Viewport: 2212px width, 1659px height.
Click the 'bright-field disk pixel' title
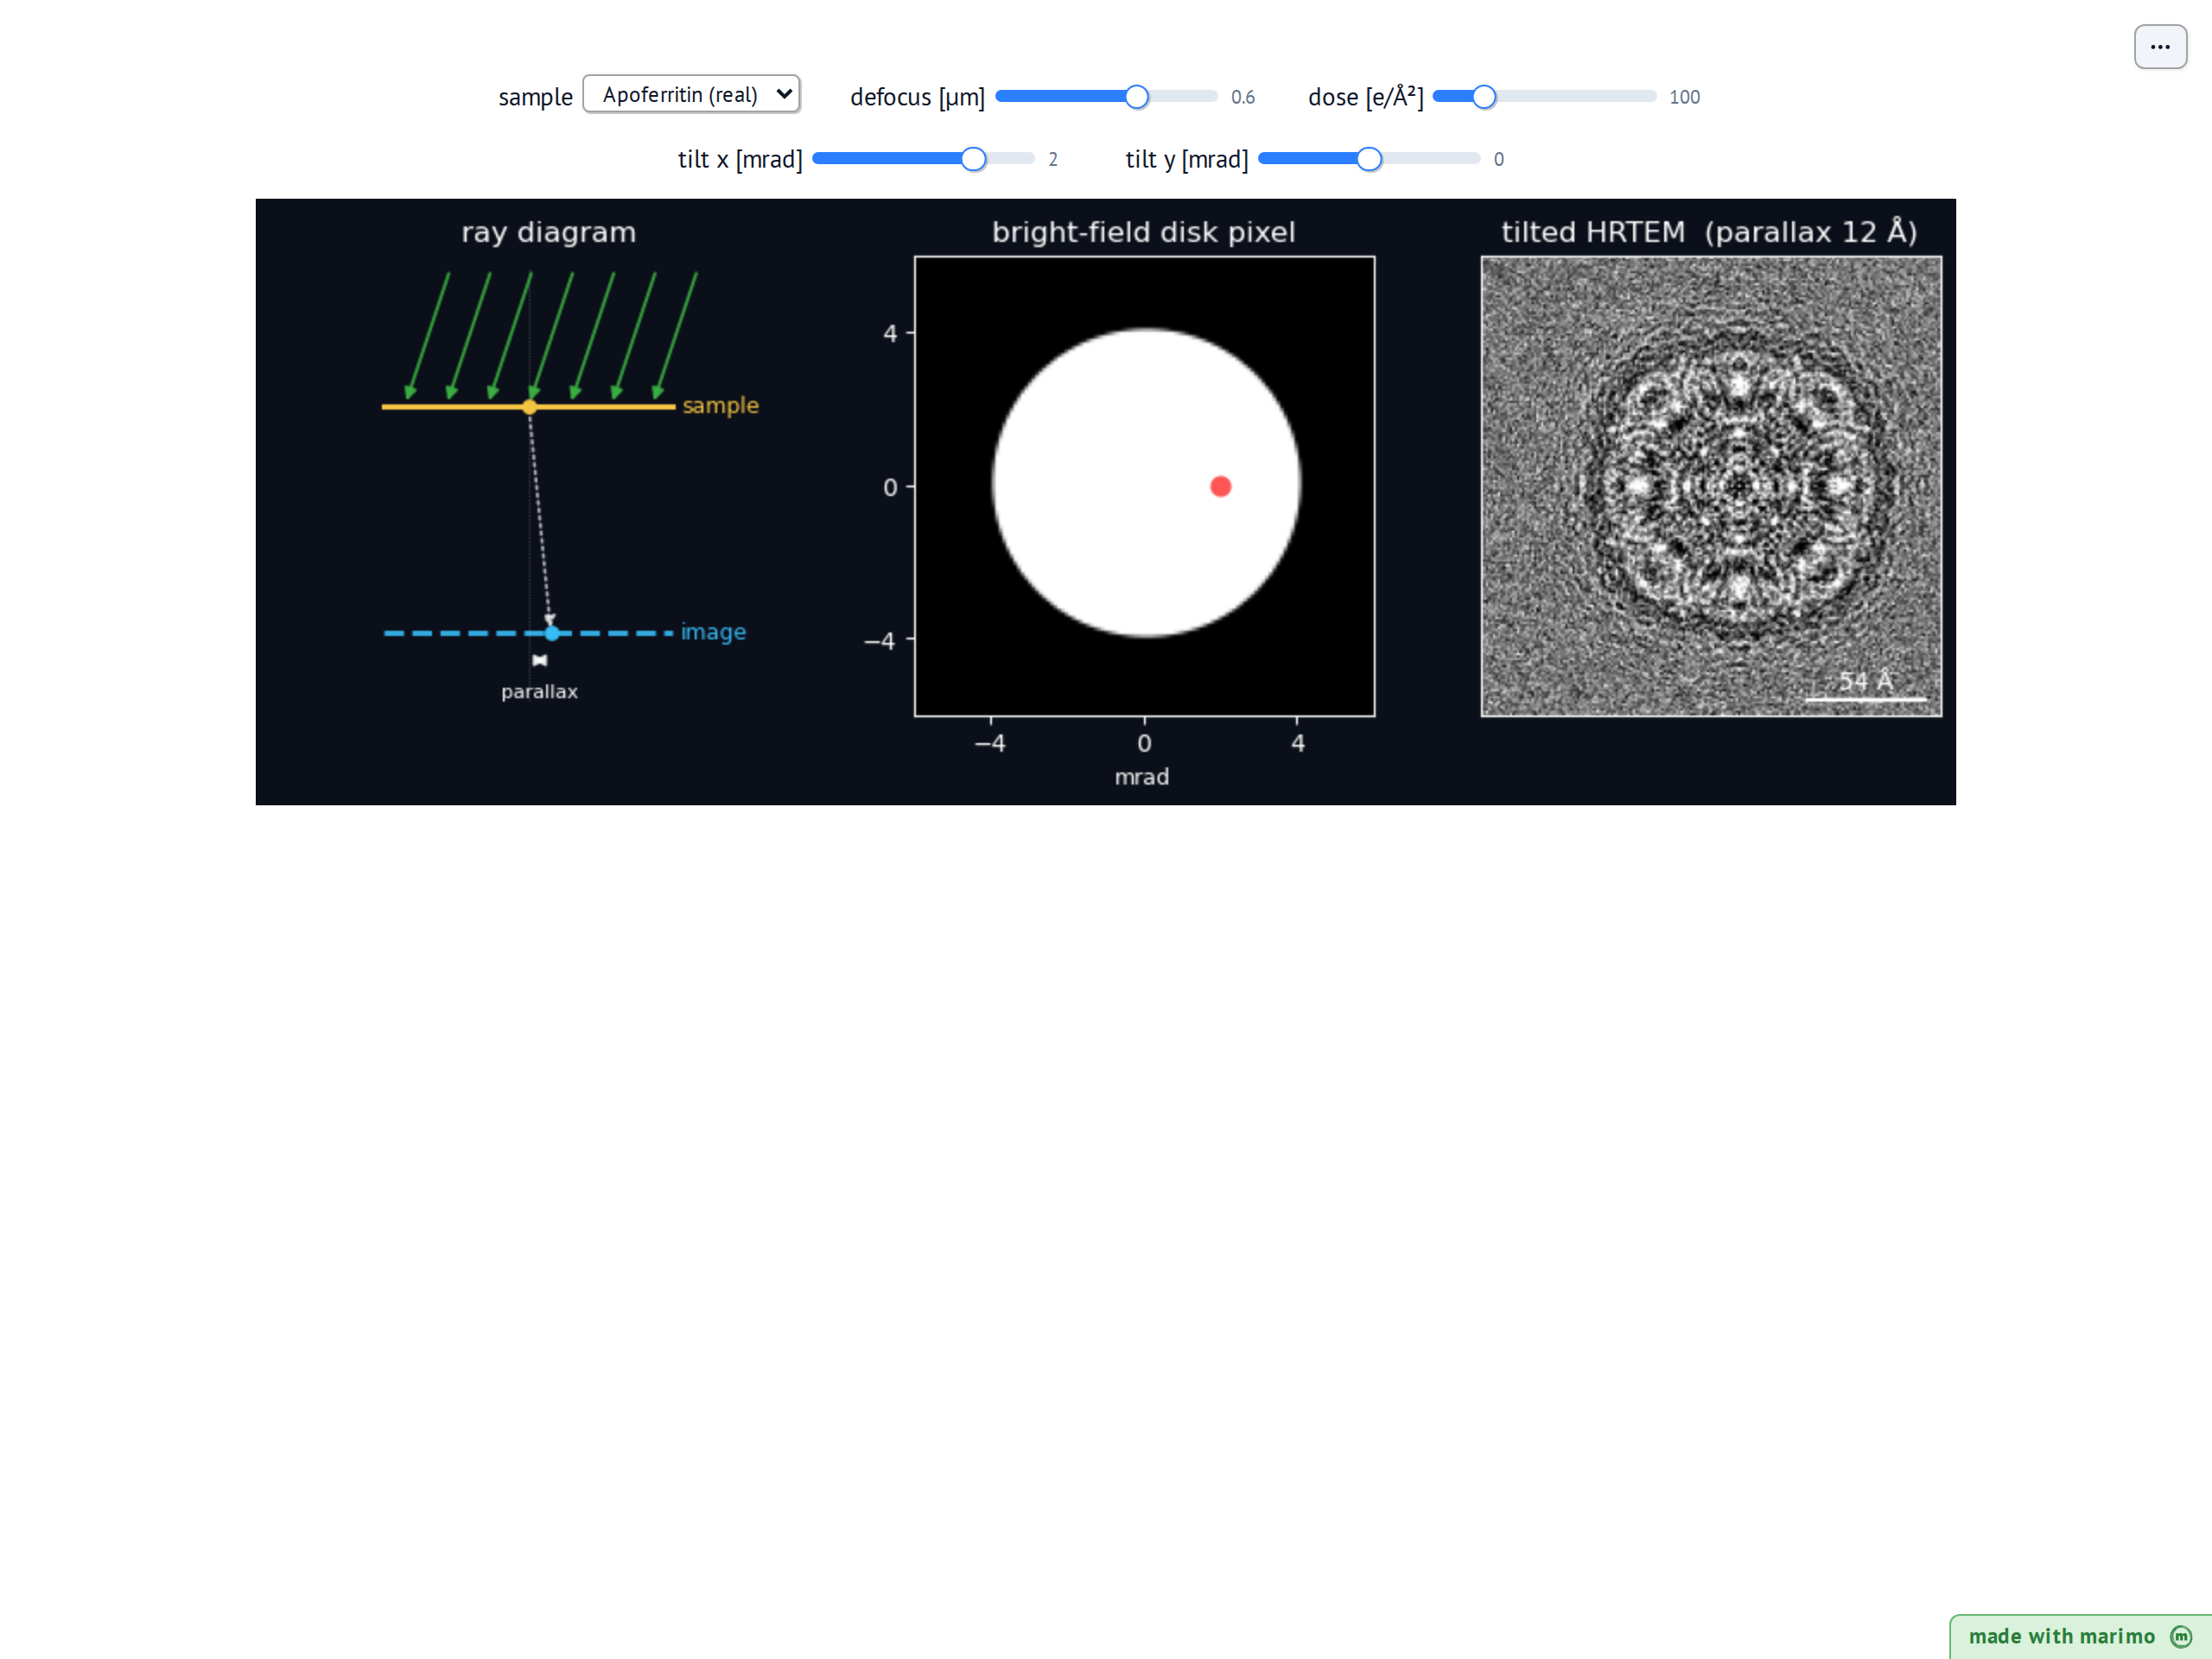1143,232
